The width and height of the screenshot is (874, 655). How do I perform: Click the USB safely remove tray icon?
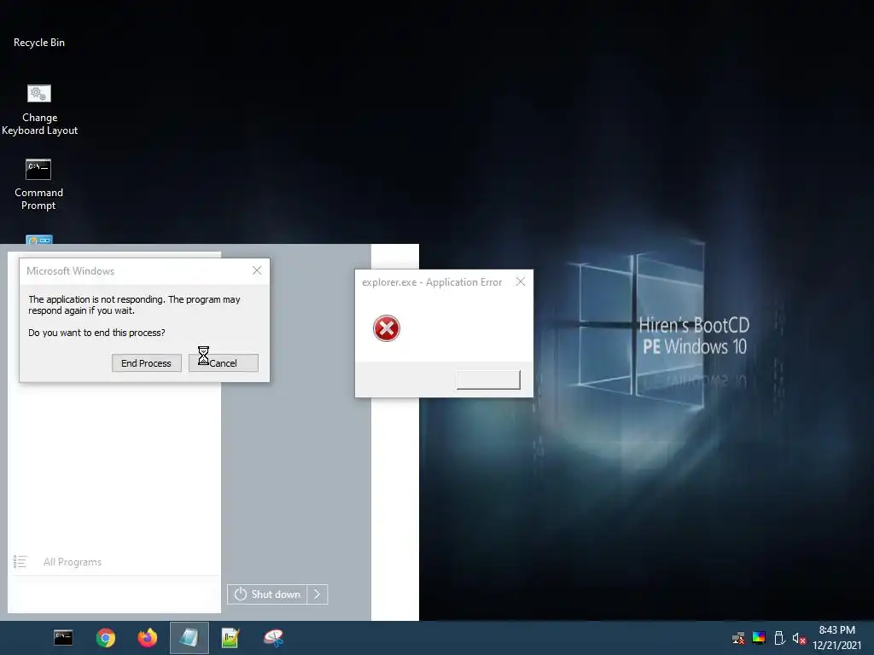pyautogui.click(x=779, y=638)
